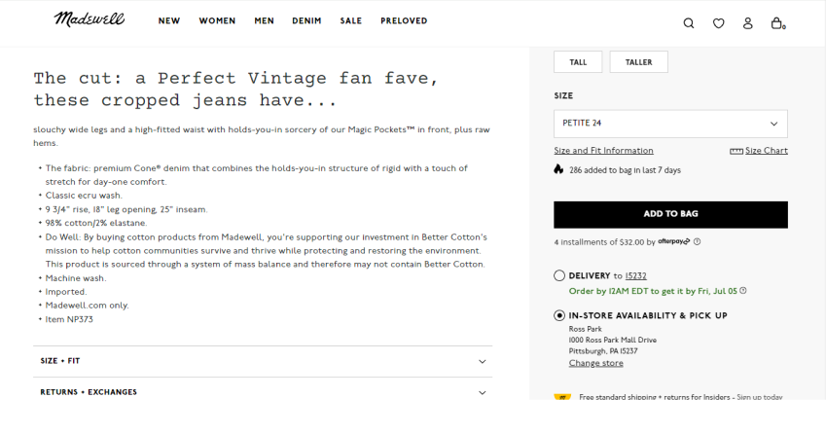Open the Denim menu

pos(306,21)
